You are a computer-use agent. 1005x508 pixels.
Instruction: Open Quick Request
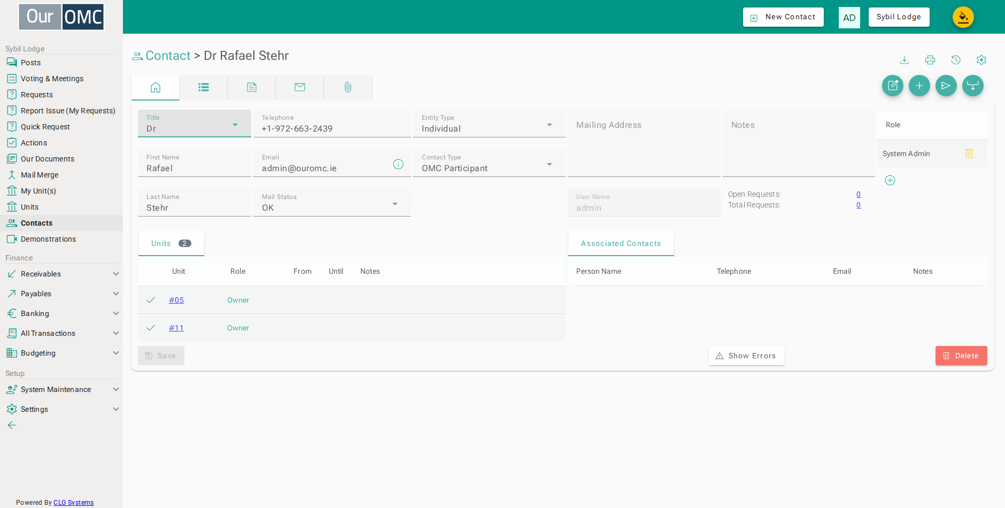point(61,127)
